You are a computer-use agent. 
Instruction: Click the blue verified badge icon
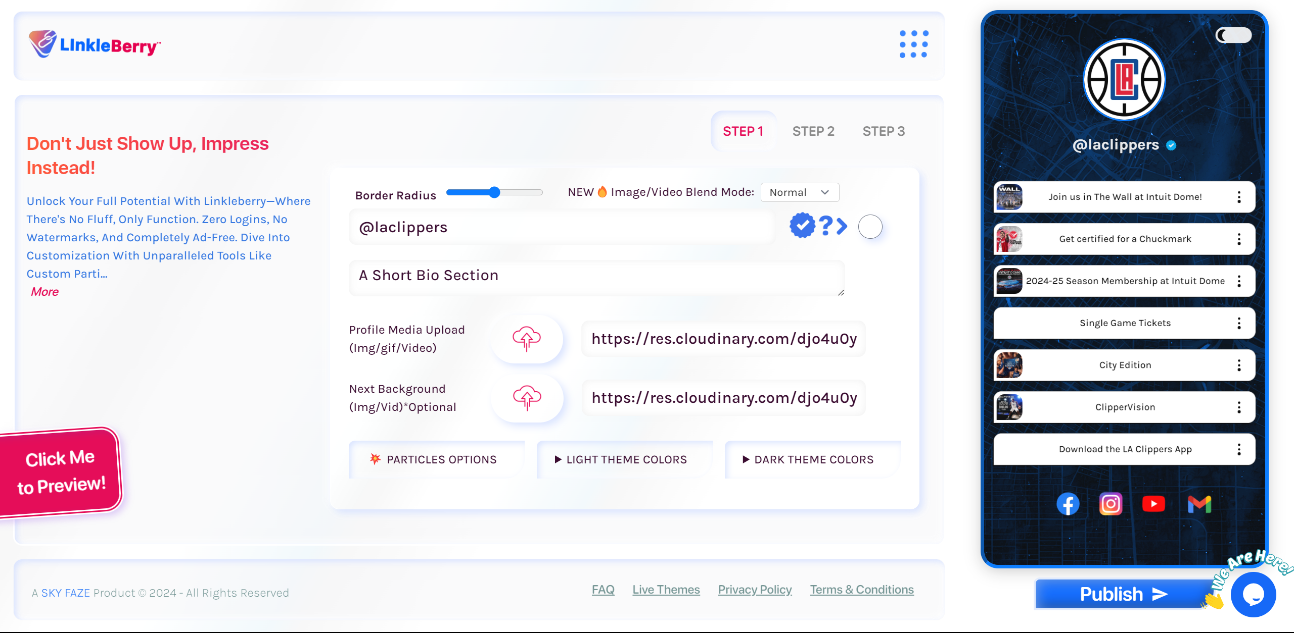coord(802,226)
